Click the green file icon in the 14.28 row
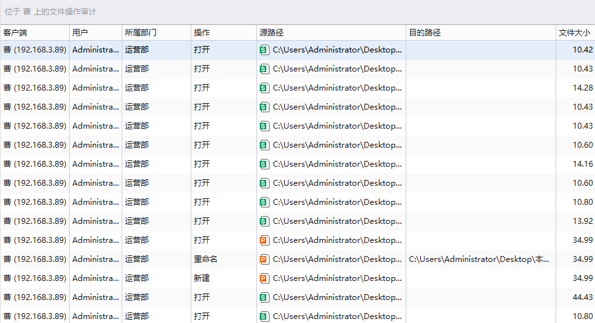Image resolution: width=595 pixels, height=323 pixels. pyautogui.click(x=264, y=88)
